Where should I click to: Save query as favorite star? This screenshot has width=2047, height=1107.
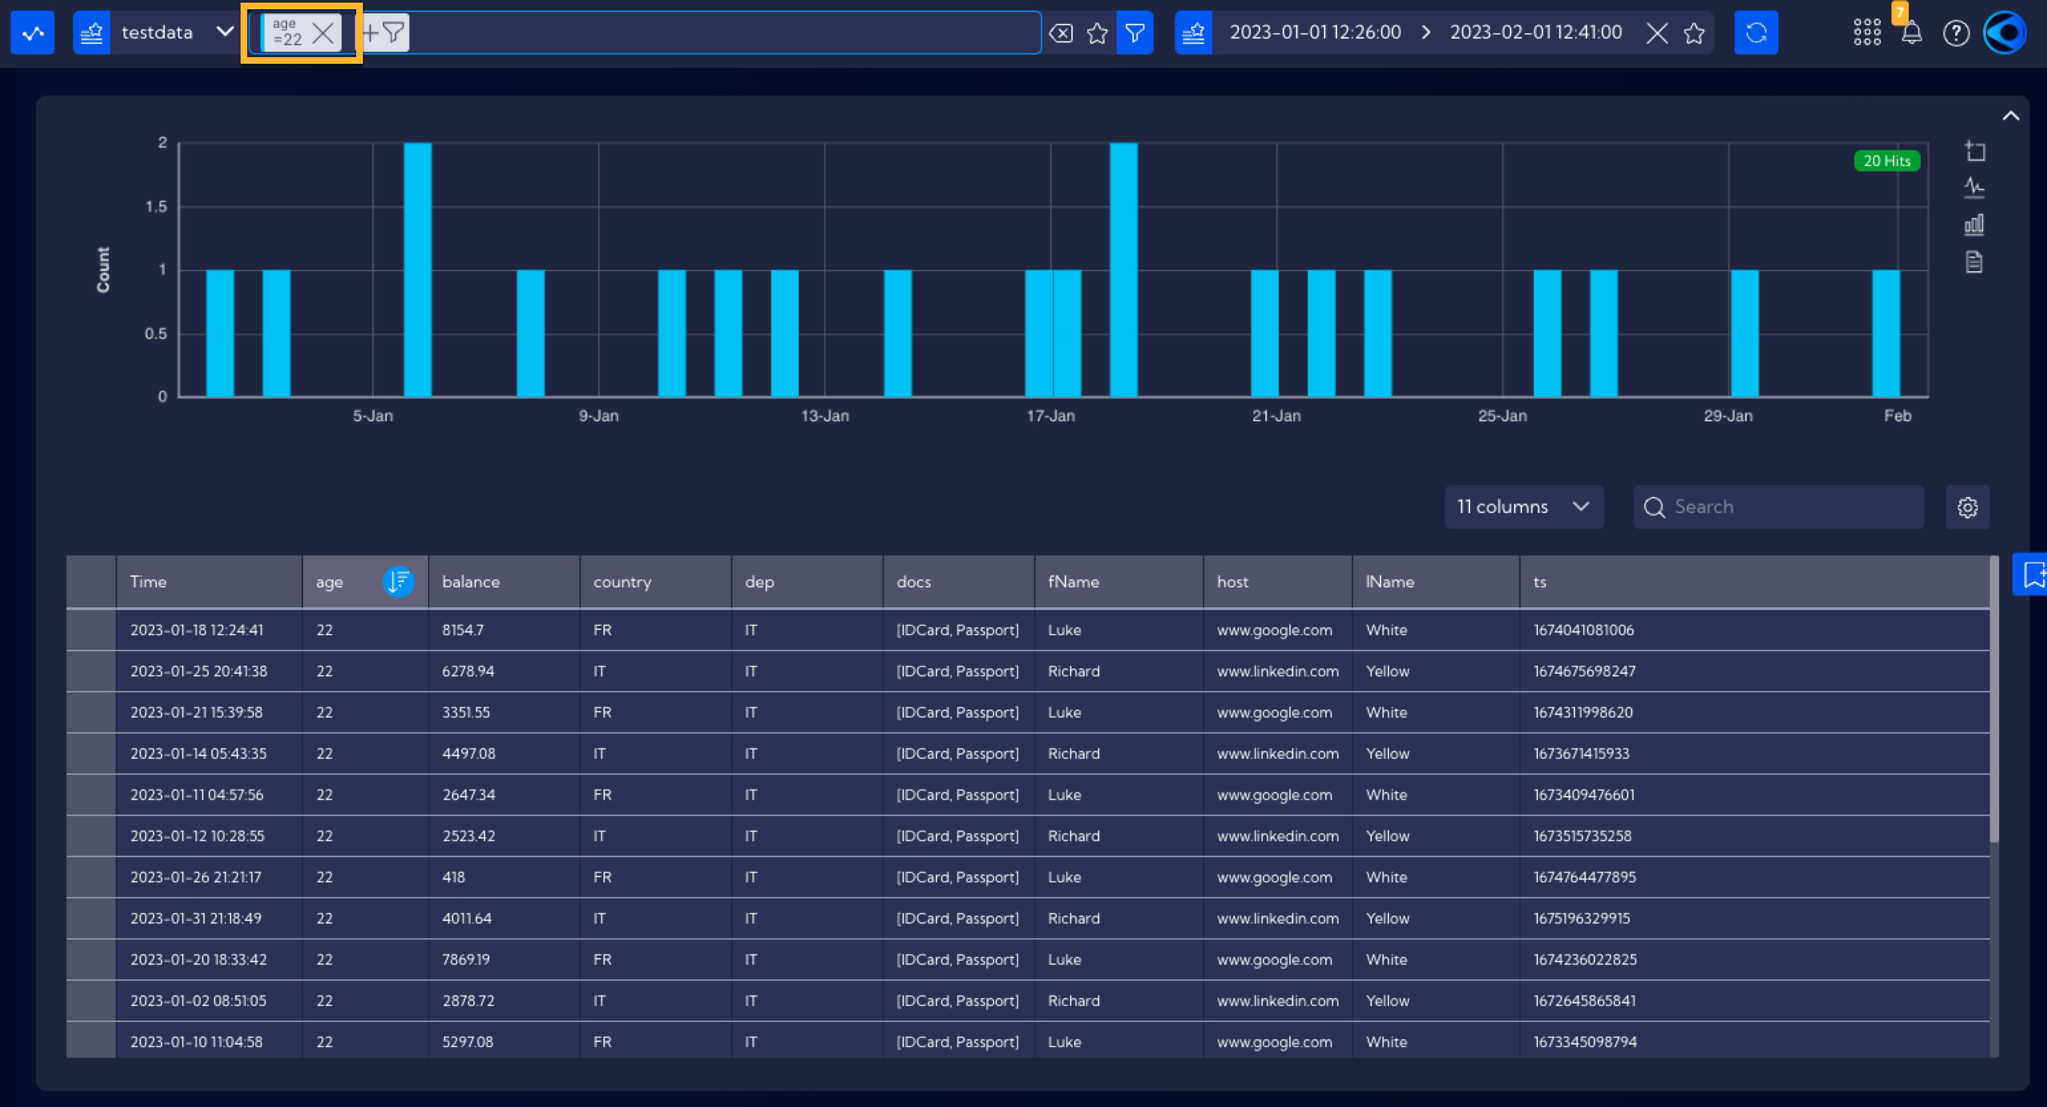coord(1097,33)
